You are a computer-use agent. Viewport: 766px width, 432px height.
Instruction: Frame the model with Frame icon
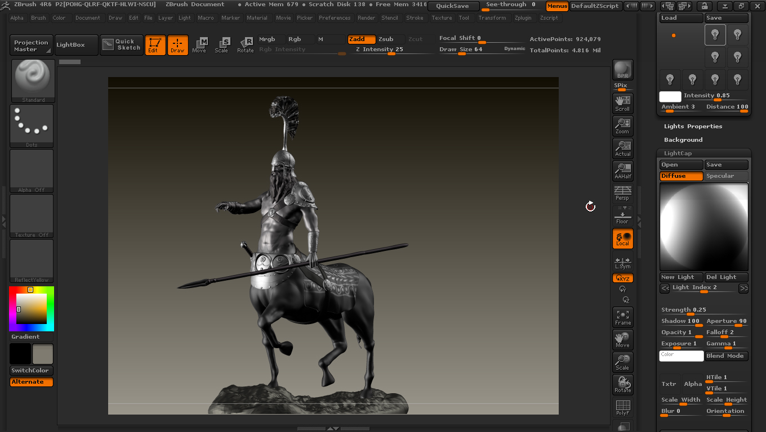[x=622, y=317]
